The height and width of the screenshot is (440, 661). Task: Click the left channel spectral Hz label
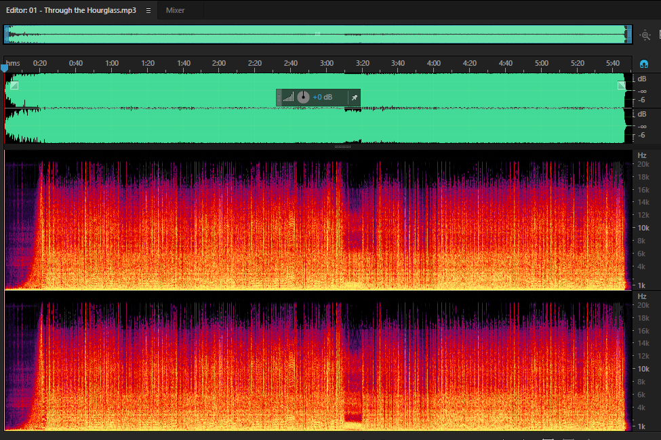(641, 155)
